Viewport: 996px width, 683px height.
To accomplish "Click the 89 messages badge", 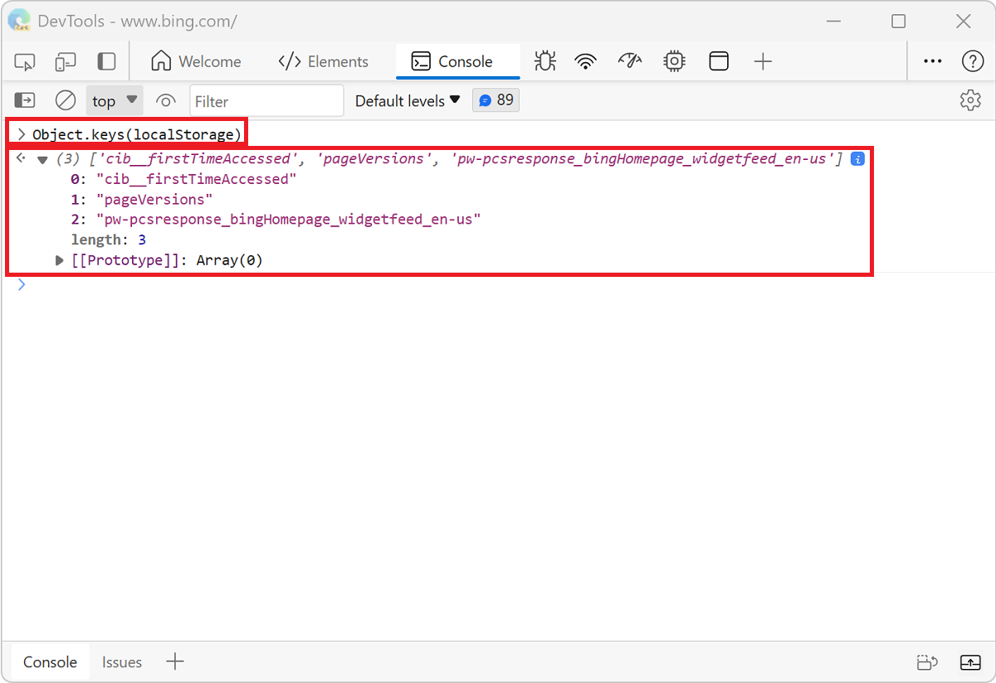I will 496,99.
